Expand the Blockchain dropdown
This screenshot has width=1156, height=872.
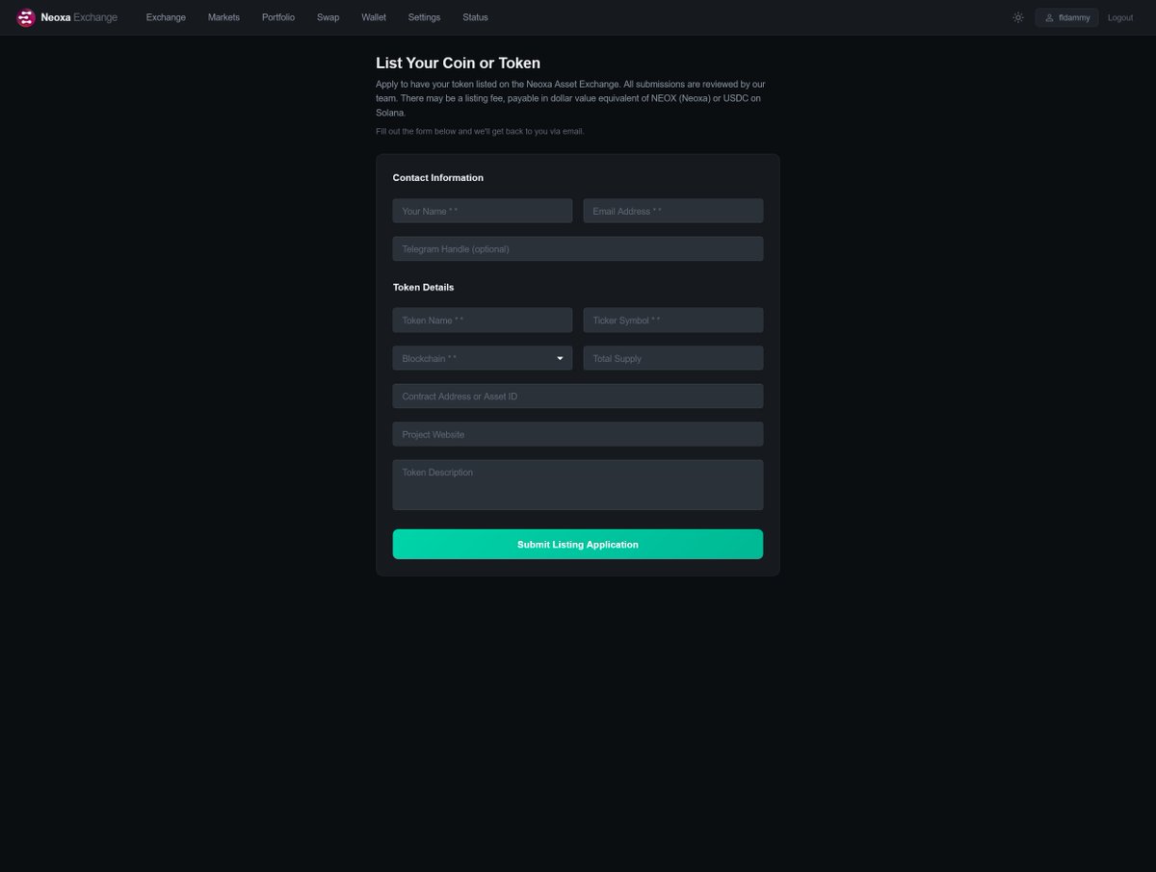click(483, 358)
